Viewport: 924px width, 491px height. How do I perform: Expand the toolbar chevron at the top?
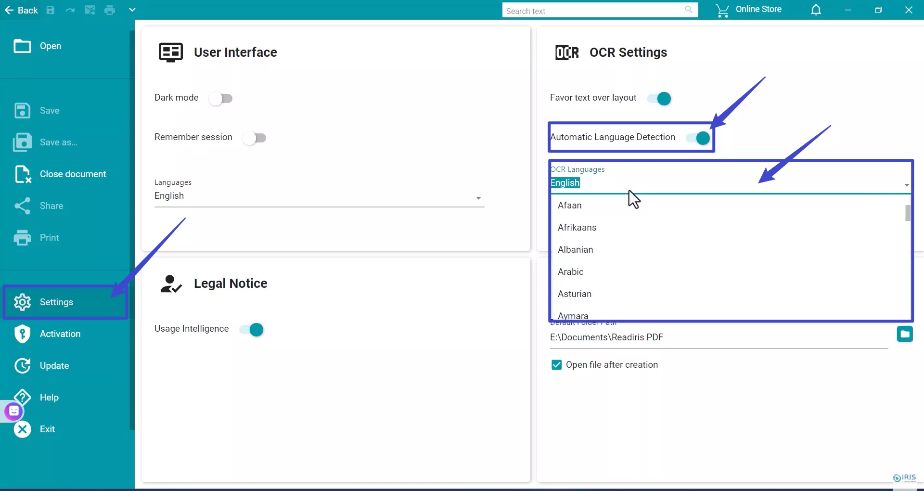(132, 10)
